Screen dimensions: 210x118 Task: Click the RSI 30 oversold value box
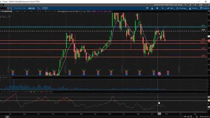[x=31, y=92]
